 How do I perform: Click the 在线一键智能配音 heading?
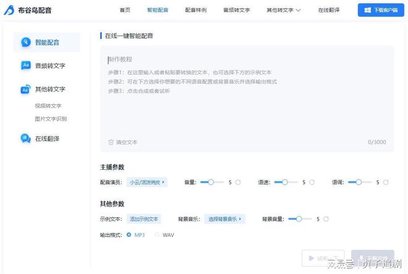coord(129,36)
